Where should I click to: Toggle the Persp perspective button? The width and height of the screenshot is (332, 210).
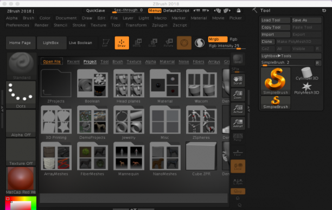tap(238, 137)
